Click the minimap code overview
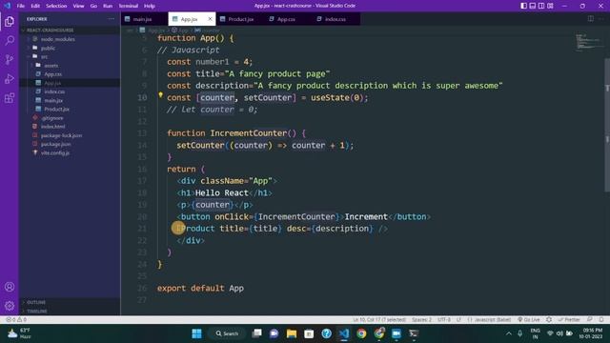 click(x=589, y=42)
